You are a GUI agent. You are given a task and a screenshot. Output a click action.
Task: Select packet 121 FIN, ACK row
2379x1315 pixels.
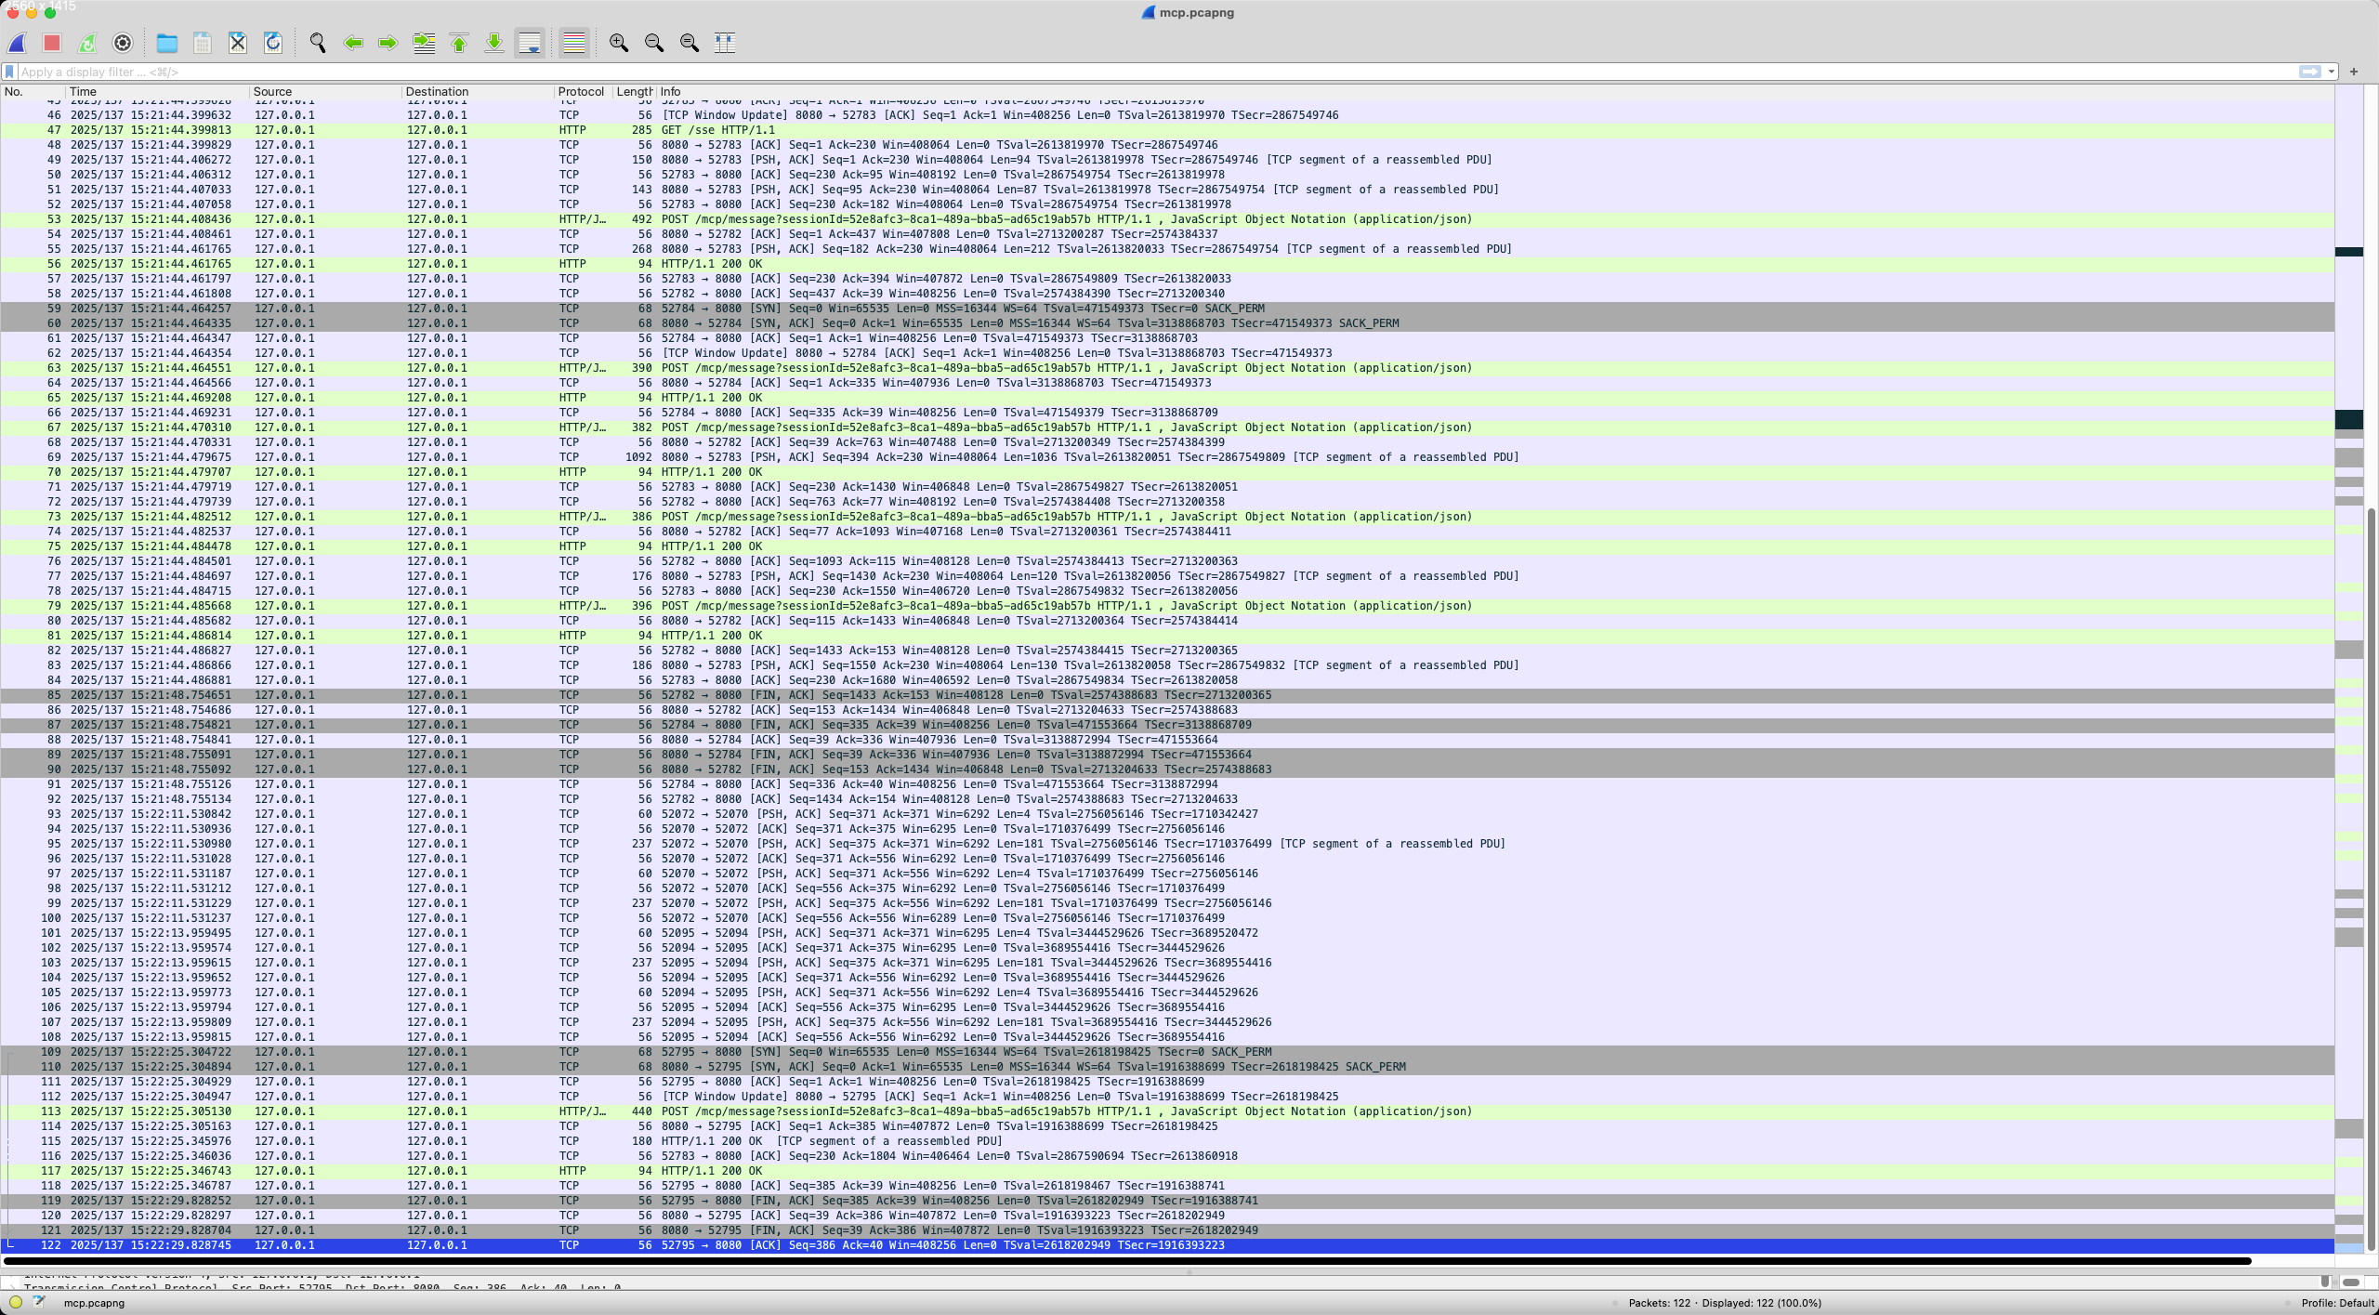(1167, 1230)
